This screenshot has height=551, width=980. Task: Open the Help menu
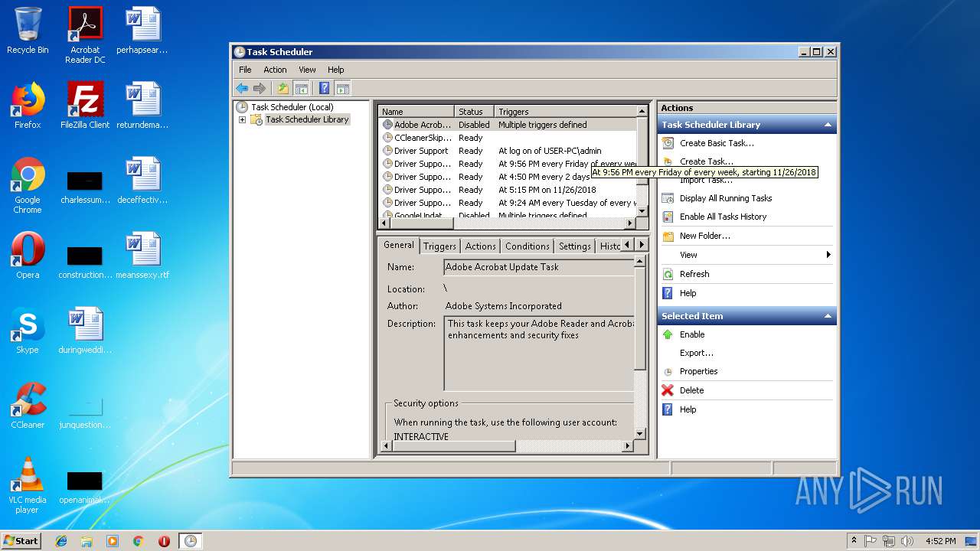(x=336, y=70)
